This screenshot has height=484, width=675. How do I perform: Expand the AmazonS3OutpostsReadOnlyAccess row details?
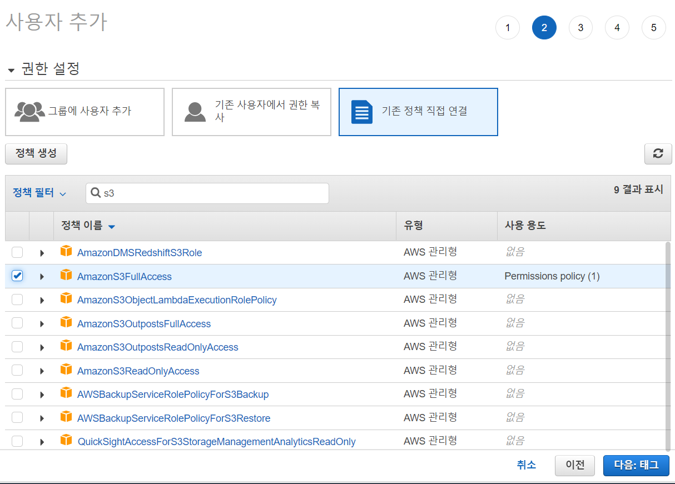pos(42,347)
